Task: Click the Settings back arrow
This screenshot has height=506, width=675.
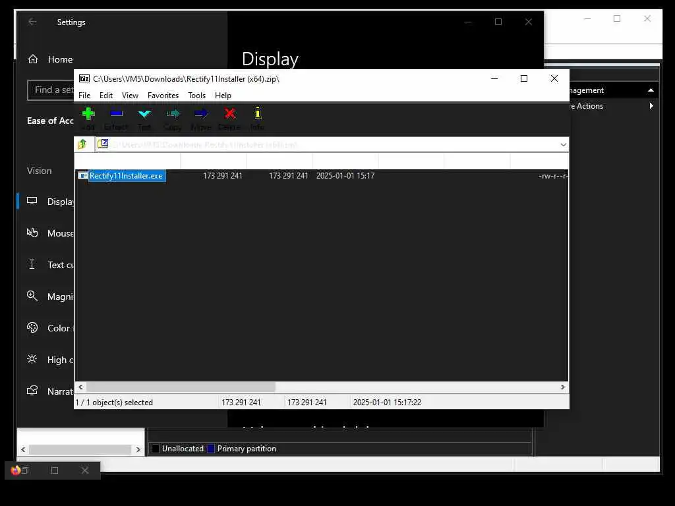Action: click(x=32, y=22)
